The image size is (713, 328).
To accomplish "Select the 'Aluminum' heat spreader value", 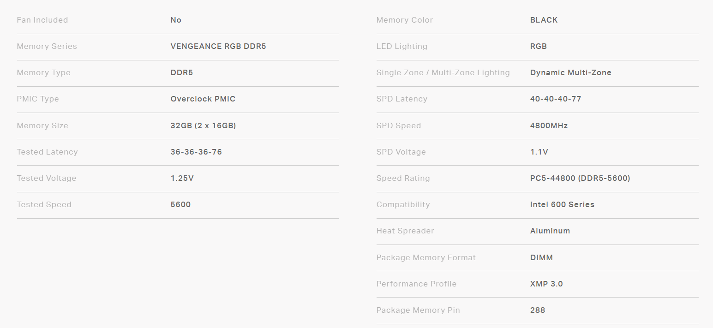I will click(x=550, y=231).
